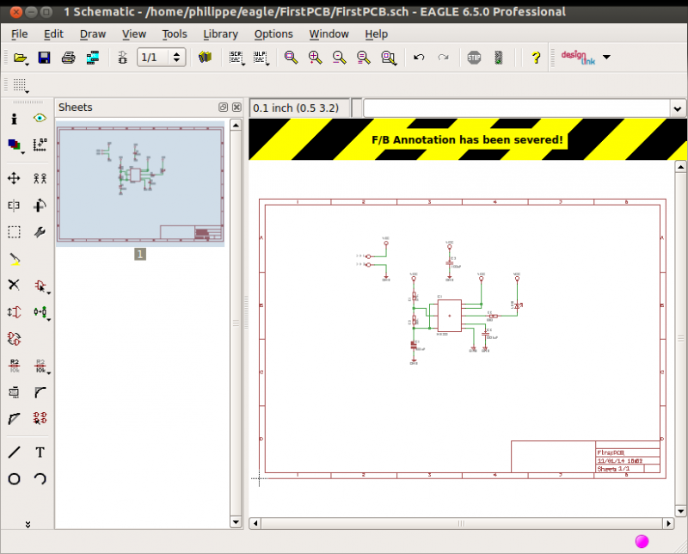Switch to board editor icon
This screenshot has height=554, width=688.
pyautogui.click(x=123, y=58)
